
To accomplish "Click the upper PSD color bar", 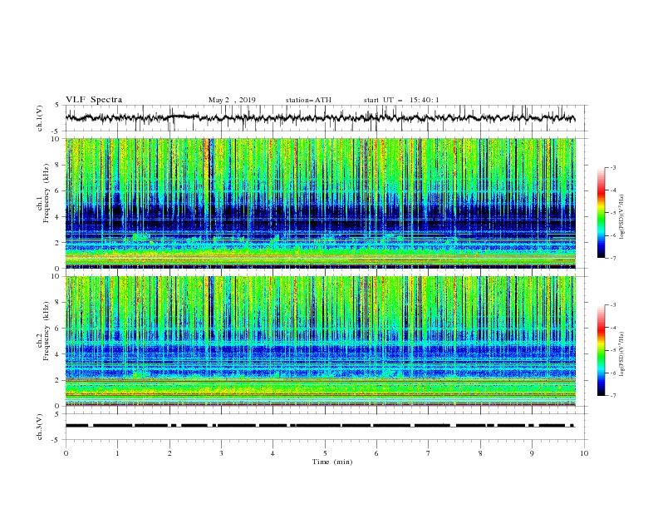I will [x=601, y=213].
